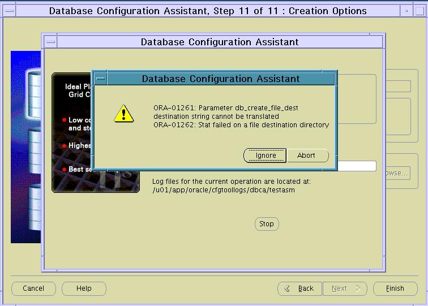
Task: Click the ORA-01261 error message line
Action: click(226, 108)
